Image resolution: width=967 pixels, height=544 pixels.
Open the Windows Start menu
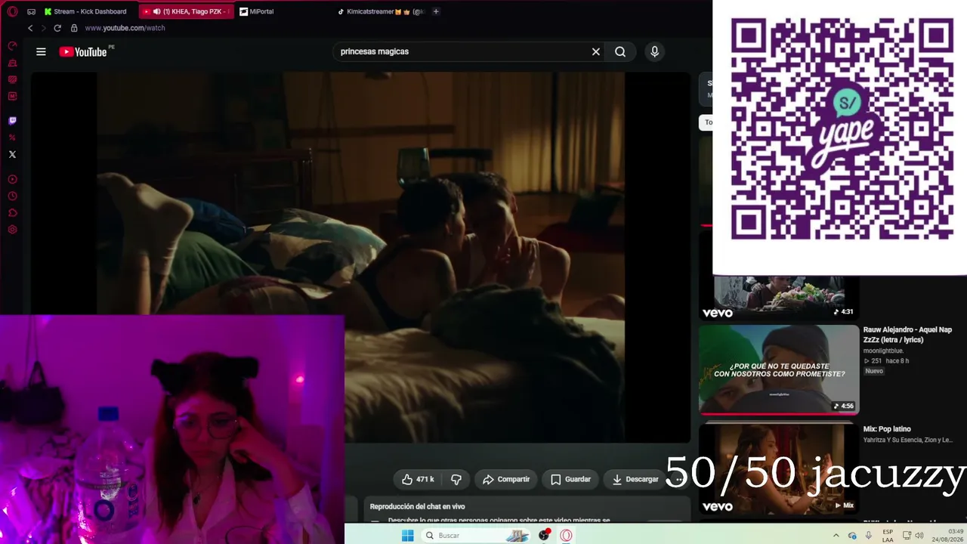click(407, 535)
